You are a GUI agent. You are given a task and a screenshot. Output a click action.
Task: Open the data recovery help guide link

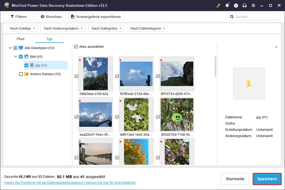[x=70, y=183]
